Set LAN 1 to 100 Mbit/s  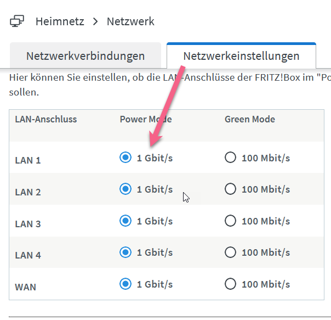pyautogui.click(x=230, y=158)
